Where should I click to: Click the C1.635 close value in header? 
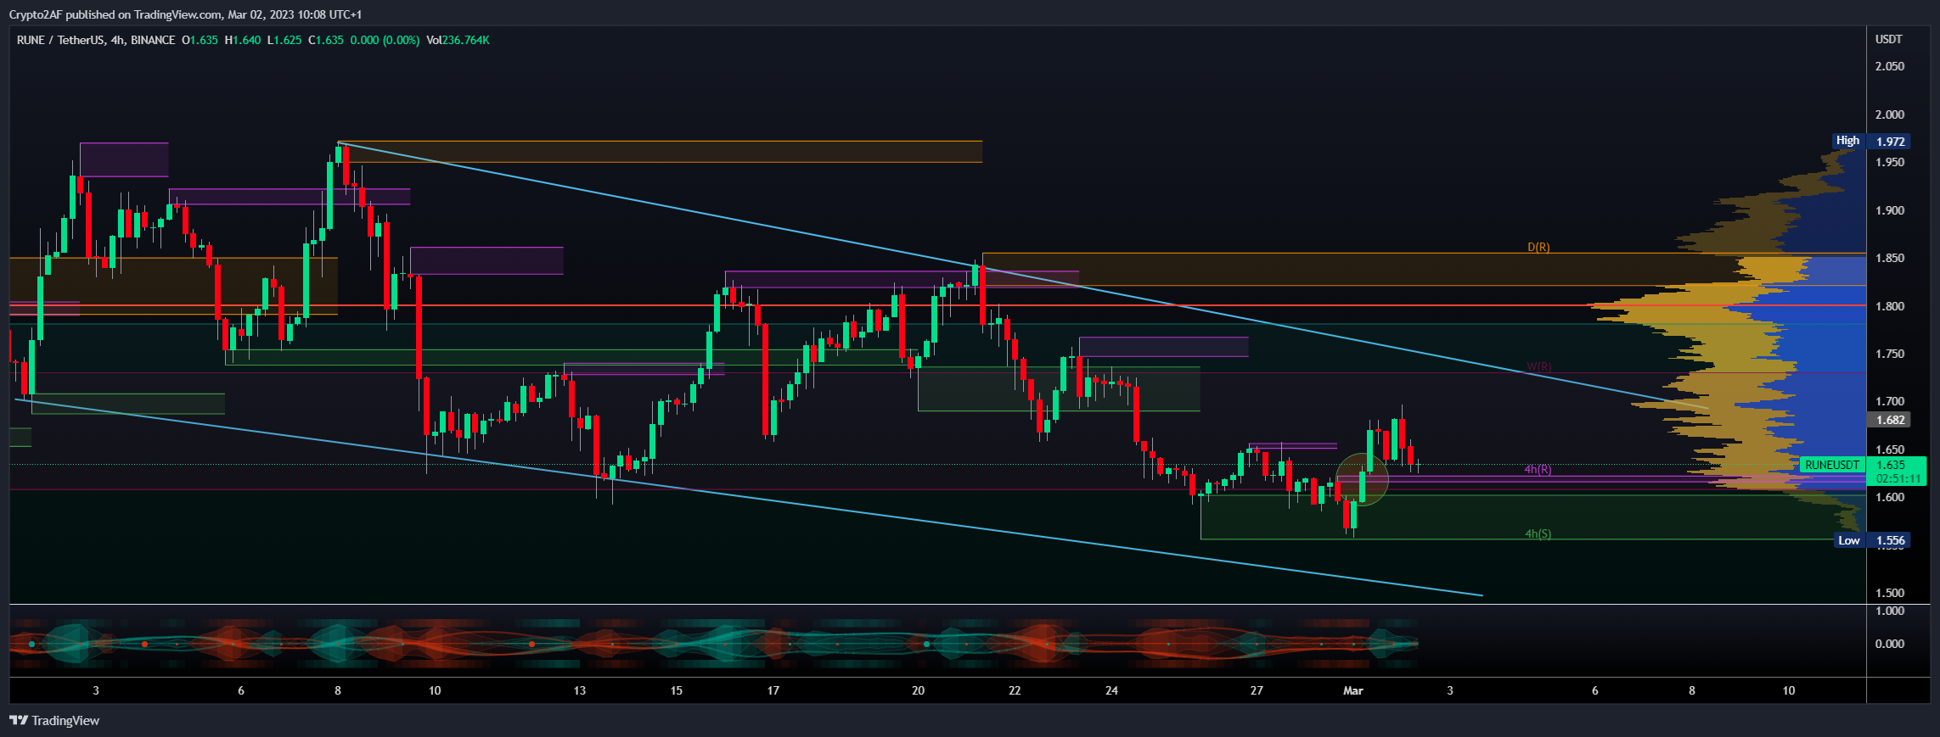point(326,40)
